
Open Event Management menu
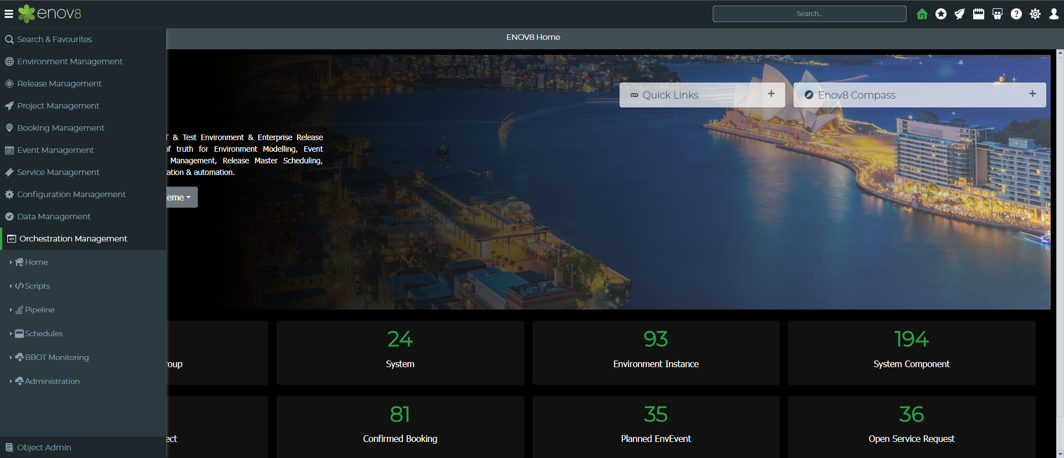[x=83, y=150]
